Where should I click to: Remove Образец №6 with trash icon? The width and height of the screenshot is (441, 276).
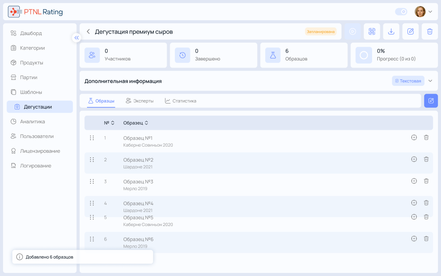click(426, 239)
